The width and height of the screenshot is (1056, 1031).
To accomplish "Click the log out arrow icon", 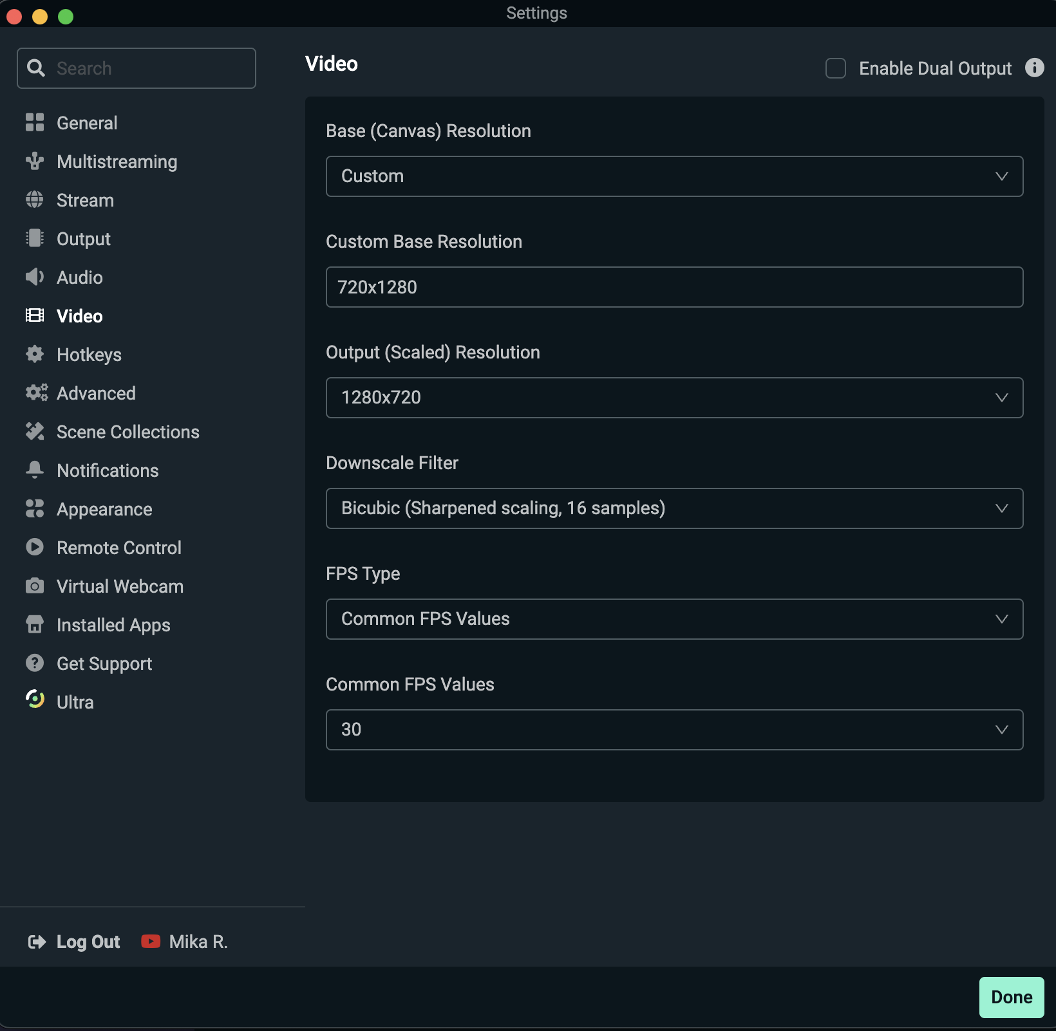I will 37,942.
